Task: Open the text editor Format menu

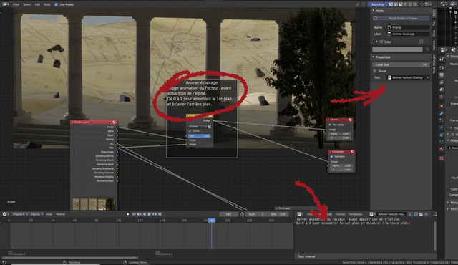Action: click(x=341, y=214)
